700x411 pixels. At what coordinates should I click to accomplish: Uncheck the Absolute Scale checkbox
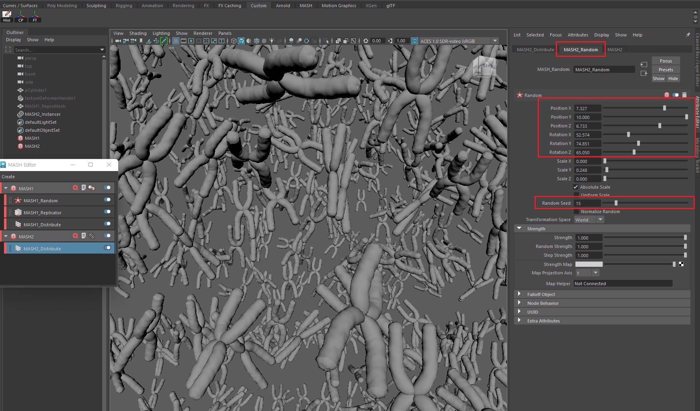click(576, 187)
